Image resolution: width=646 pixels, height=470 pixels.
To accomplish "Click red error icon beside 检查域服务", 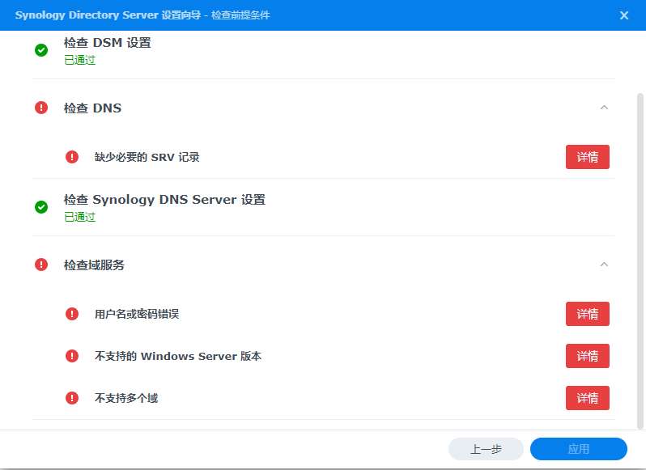I will point(41,265).
